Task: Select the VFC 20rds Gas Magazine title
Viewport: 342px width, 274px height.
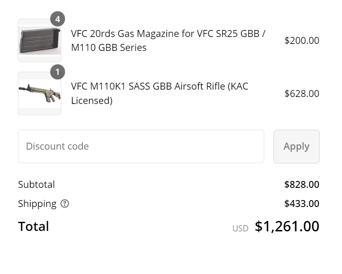Action: [x=168, y=34]
